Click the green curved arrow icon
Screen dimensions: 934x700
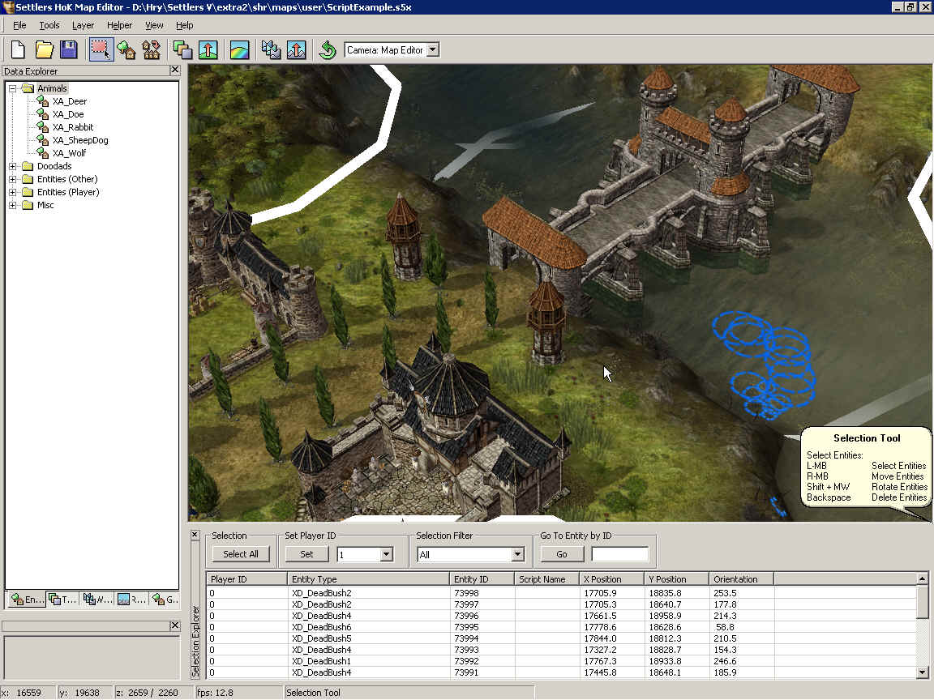click(328, 50)
